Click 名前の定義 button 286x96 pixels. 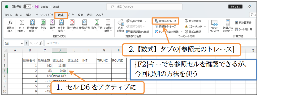135,21
